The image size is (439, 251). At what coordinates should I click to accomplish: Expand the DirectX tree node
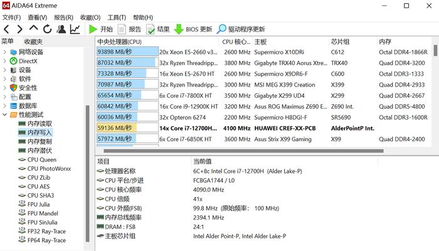point(4,61)
